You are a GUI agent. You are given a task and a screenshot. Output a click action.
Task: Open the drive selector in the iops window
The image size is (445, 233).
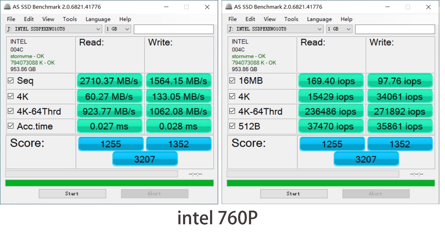pyautogui.click(x=275, y=29)
